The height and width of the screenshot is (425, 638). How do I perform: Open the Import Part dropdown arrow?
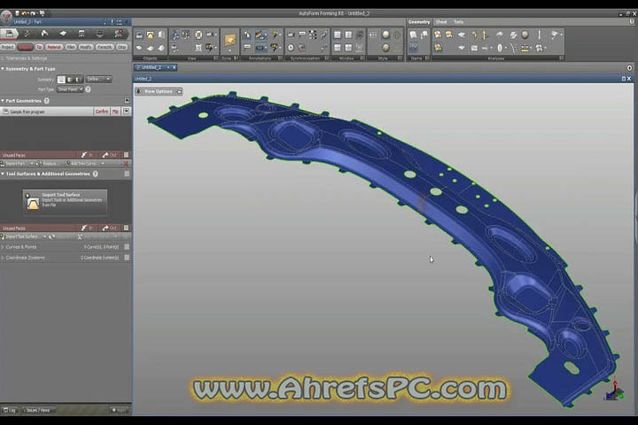(x=32, y=164)
